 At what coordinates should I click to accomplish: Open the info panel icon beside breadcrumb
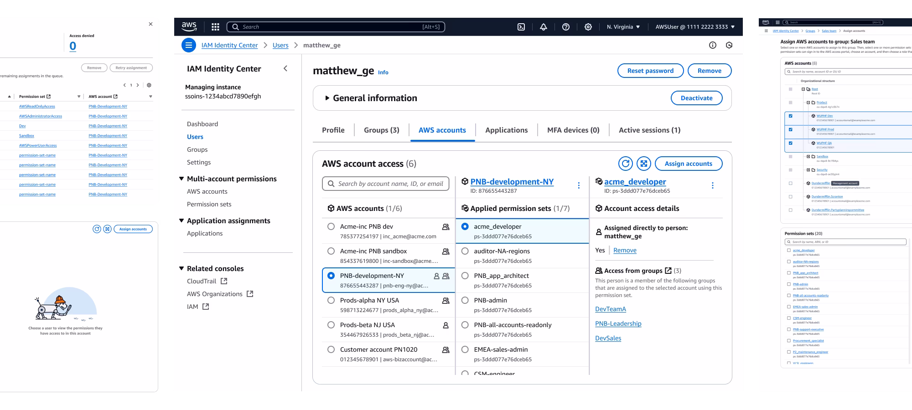click(x=713, y=45)
